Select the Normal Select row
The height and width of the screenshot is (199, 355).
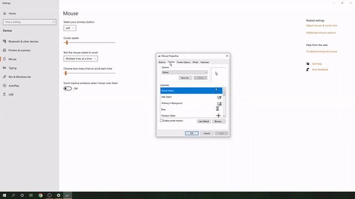pyautogui.click(x=191, y=91)
